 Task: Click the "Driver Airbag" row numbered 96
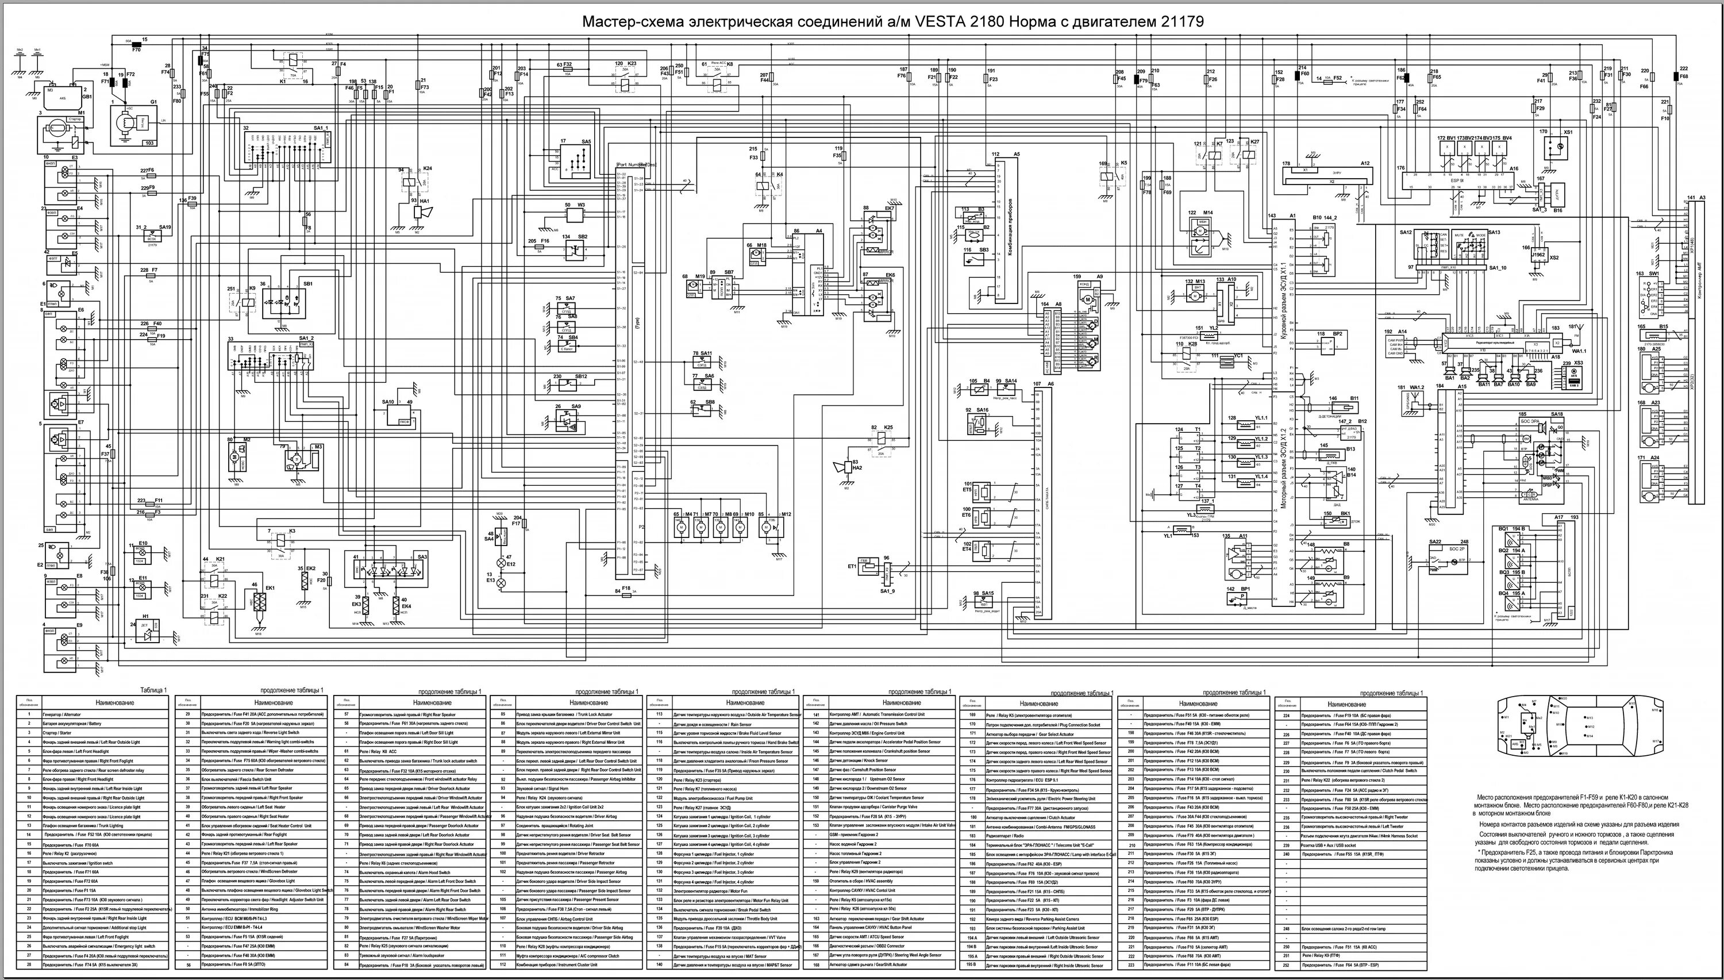point(567,816)
